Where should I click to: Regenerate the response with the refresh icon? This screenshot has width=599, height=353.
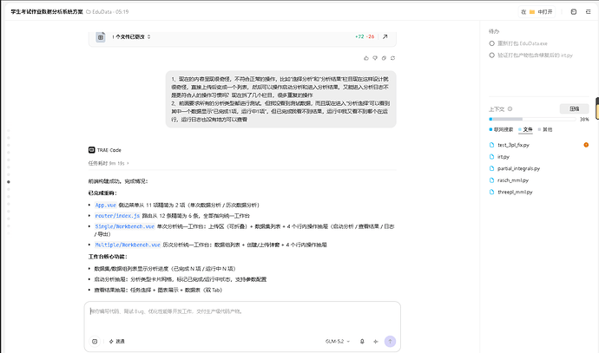392,58
